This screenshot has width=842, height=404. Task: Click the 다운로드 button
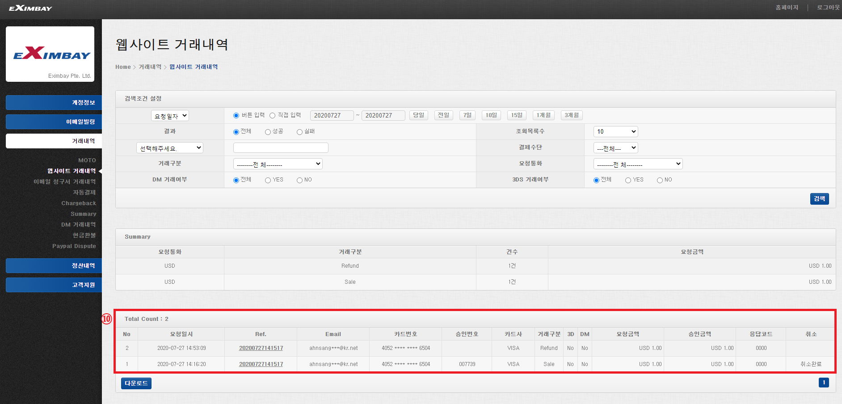click(136, 383)
